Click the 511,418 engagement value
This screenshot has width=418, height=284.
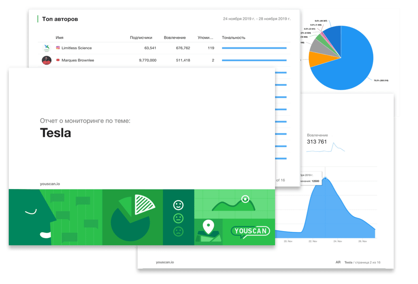[183, 60]
